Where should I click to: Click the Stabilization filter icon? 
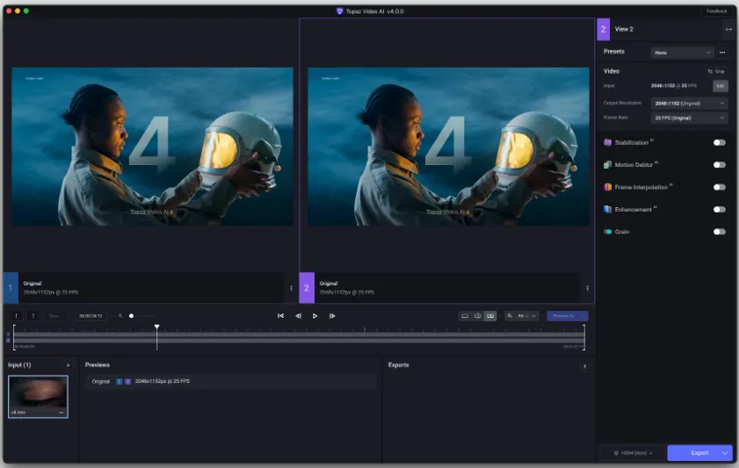[607, 142]
